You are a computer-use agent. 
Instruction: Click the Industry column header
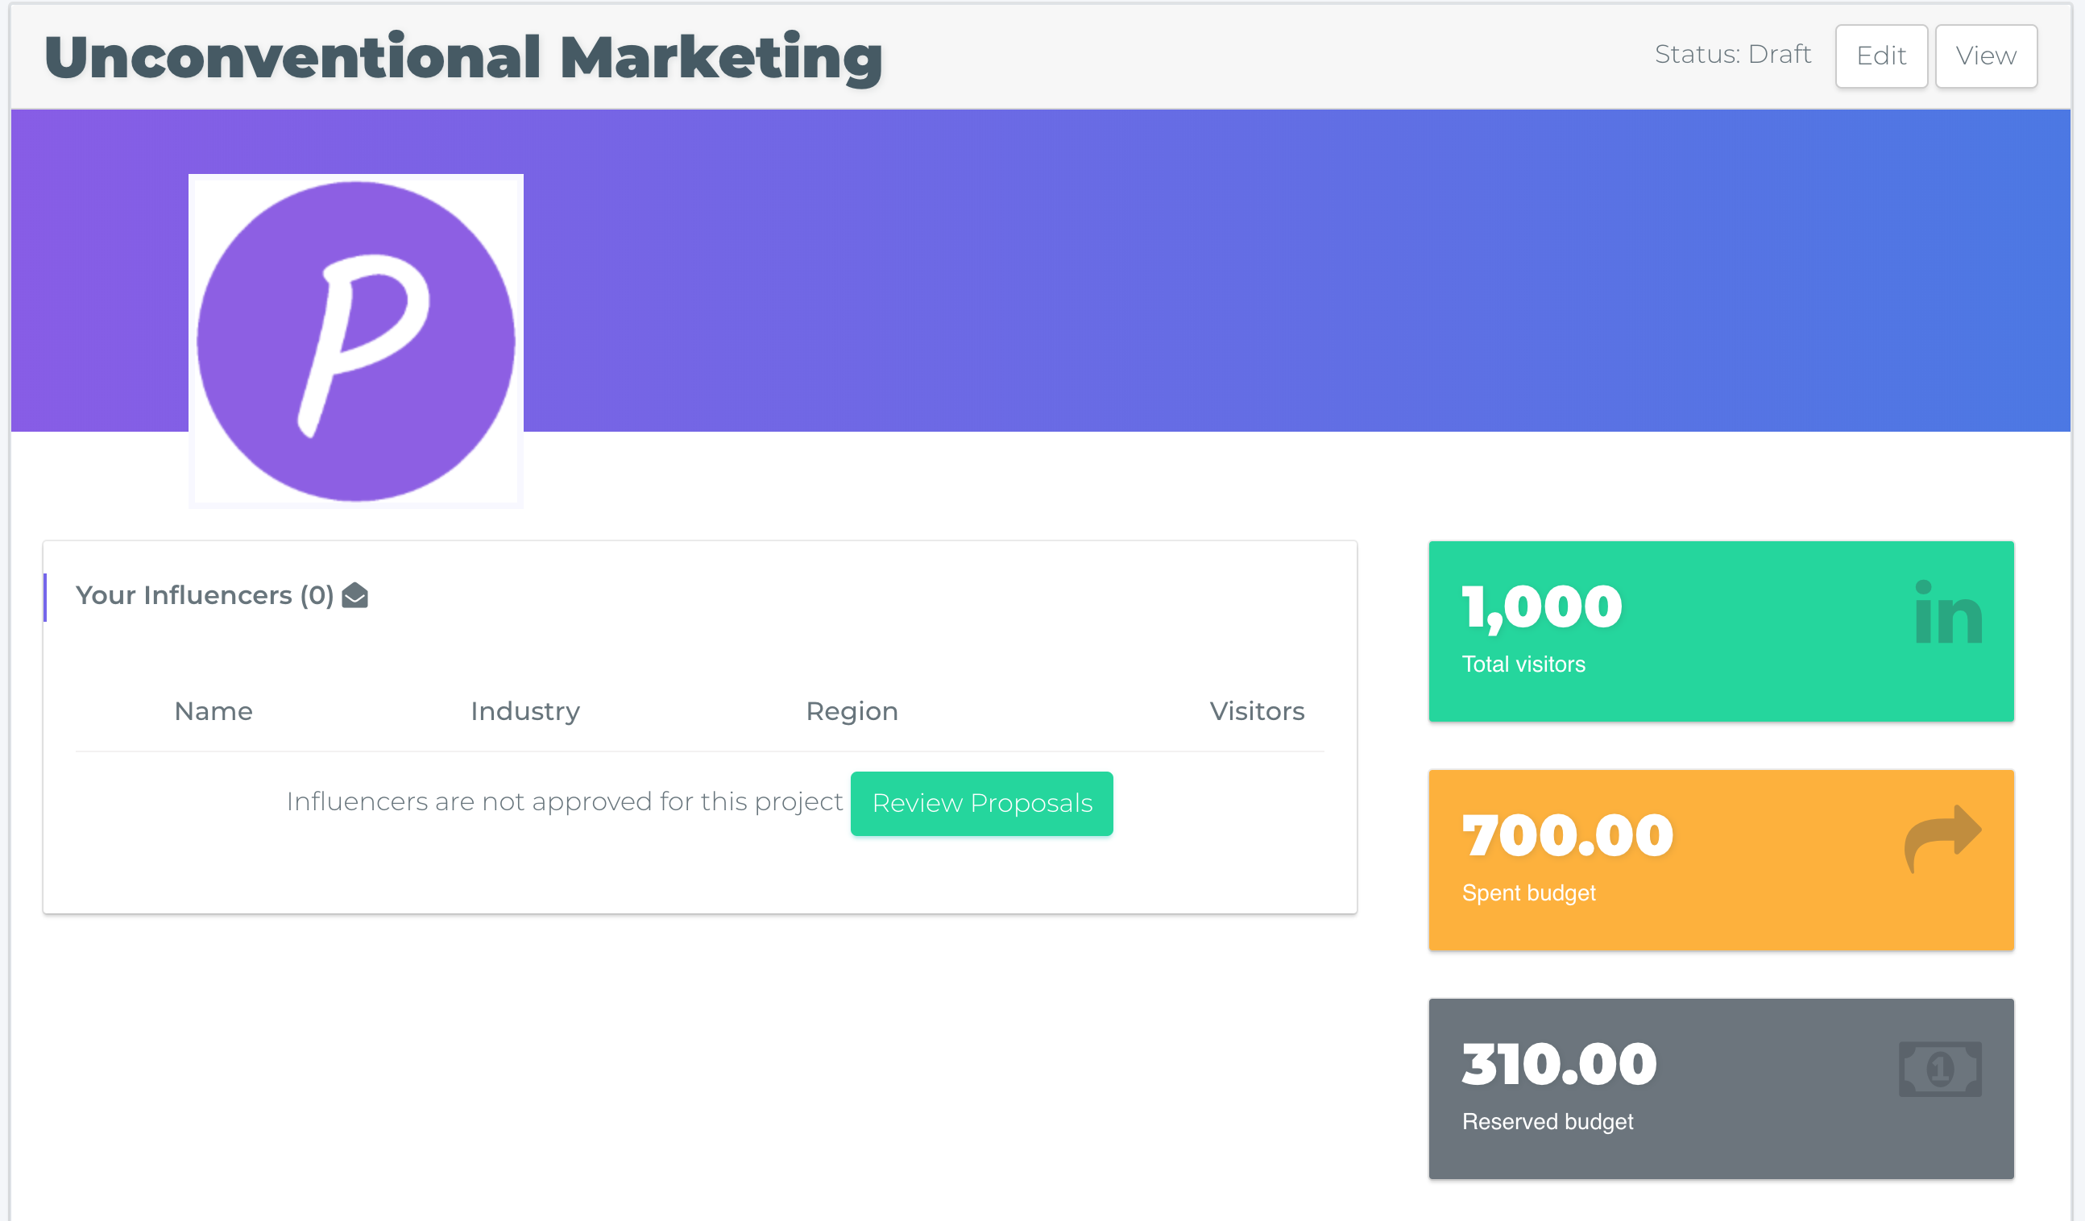[525, 711]
